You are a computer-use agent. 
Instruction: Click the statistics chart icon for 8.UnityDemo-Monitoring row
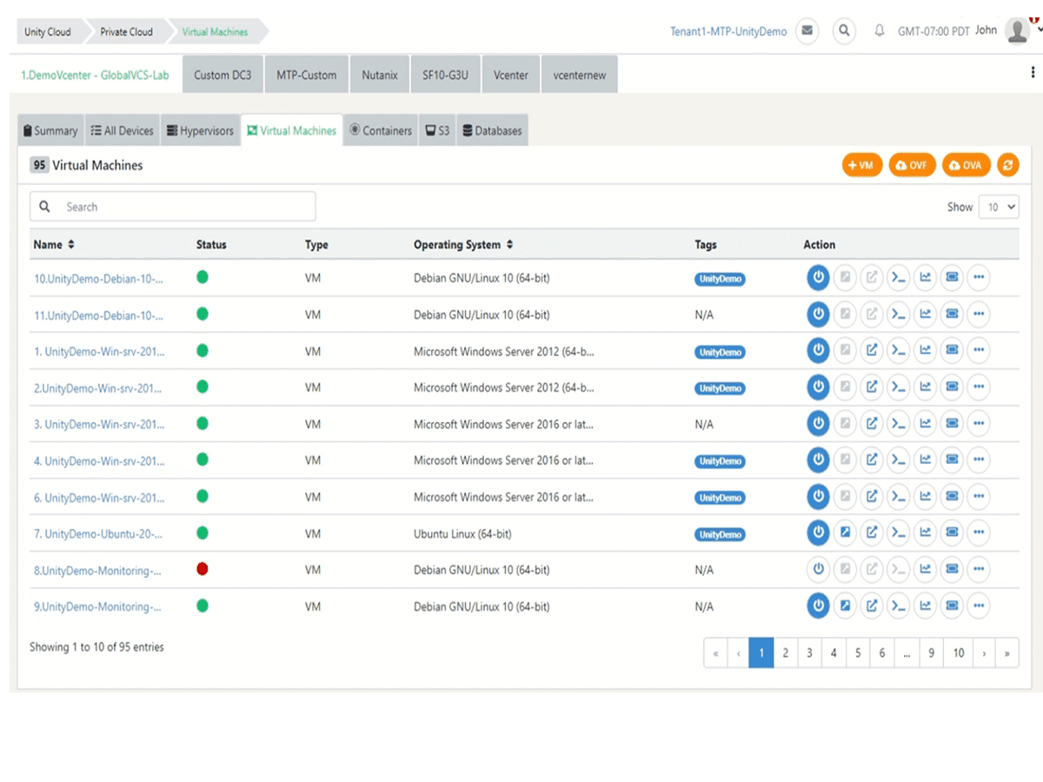click(926, 570)
